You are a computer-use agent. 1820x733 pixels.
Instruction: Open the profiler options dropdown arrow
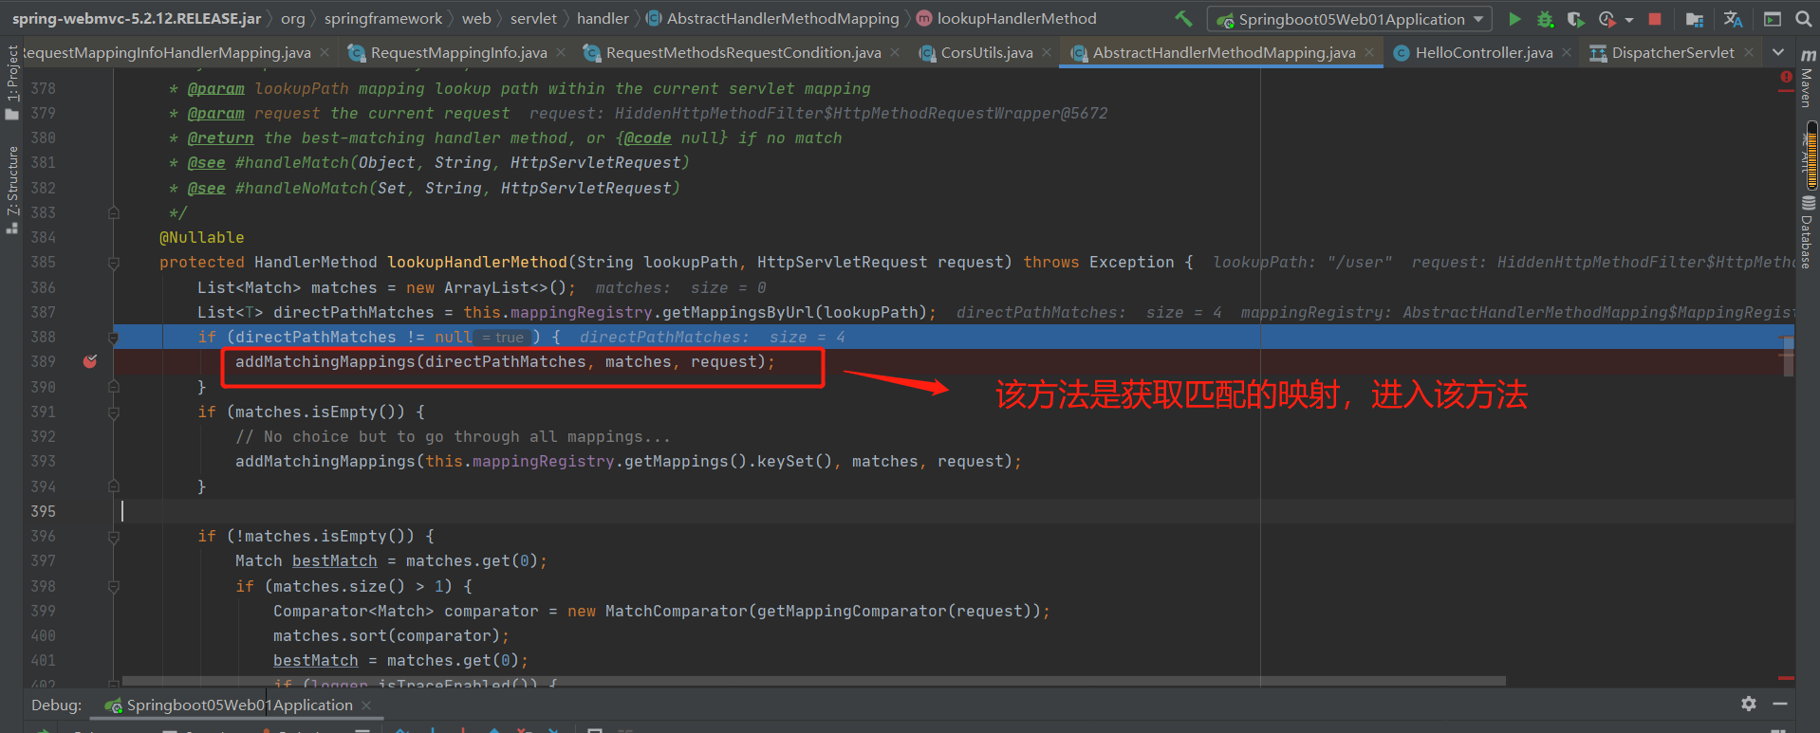pos(1629,19)
